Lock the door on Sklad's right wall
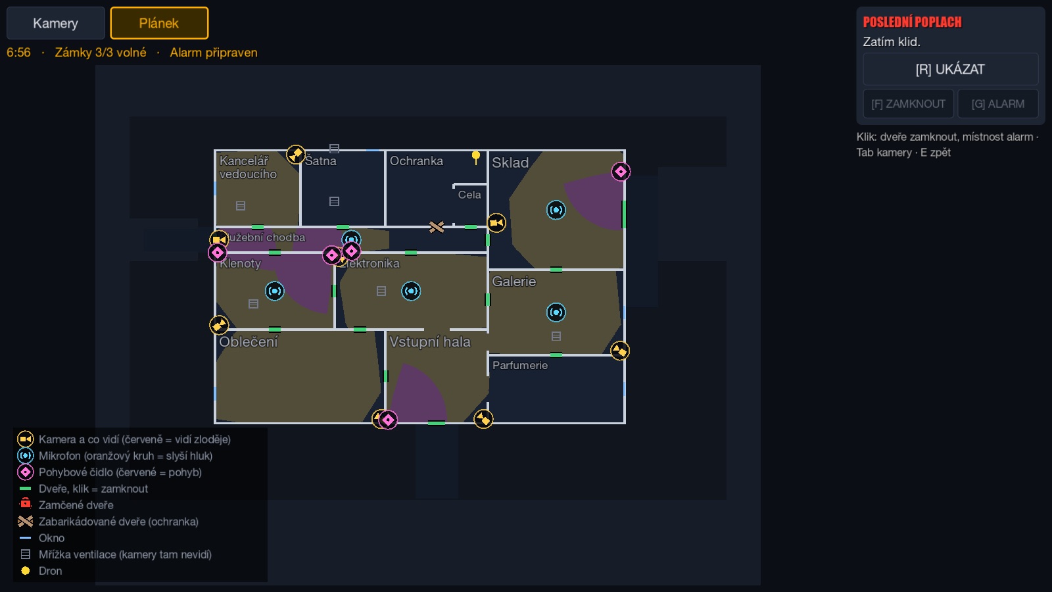This screenshot has width=1052, height=592. [x=624, y=214]
